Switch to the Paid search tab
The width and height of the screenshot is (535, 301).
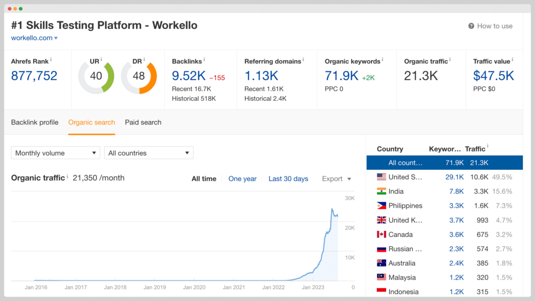pyautogui.click(x=143, y=122)
